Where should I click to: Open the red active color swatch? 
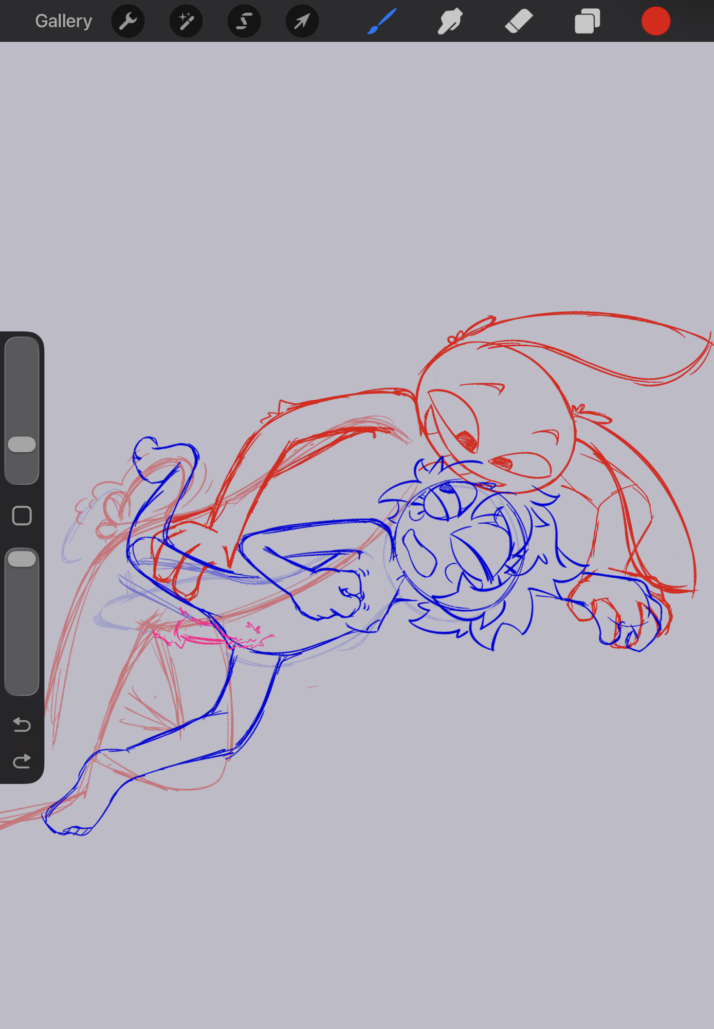655,21
